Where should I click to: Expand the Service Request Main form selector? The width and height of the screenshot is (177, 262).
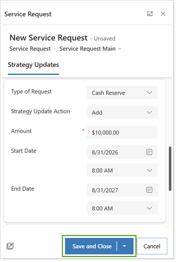[x=90, y=49]
